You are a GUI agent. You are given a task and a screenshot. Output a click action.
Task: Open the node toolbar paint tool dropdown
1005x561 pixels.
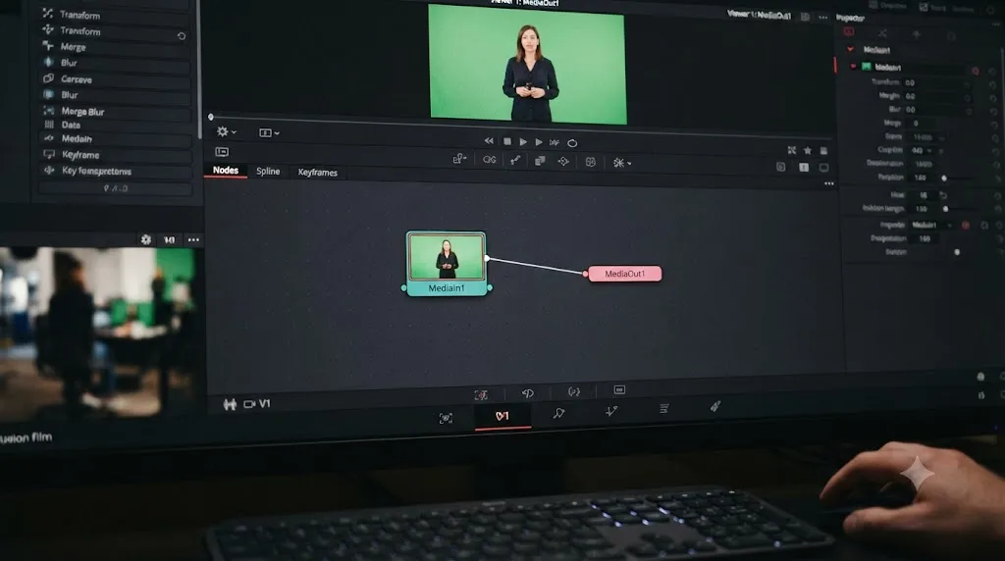click(x=459, y=159)
